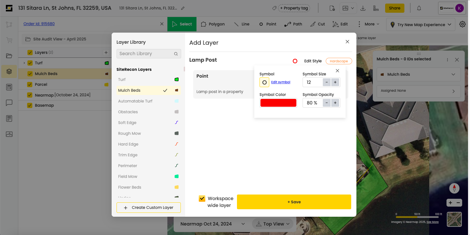Open the image gallery sidebar icon

[x=9, y=134]
